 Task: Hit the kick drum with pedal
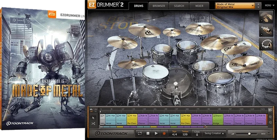[x=177, y=84]
